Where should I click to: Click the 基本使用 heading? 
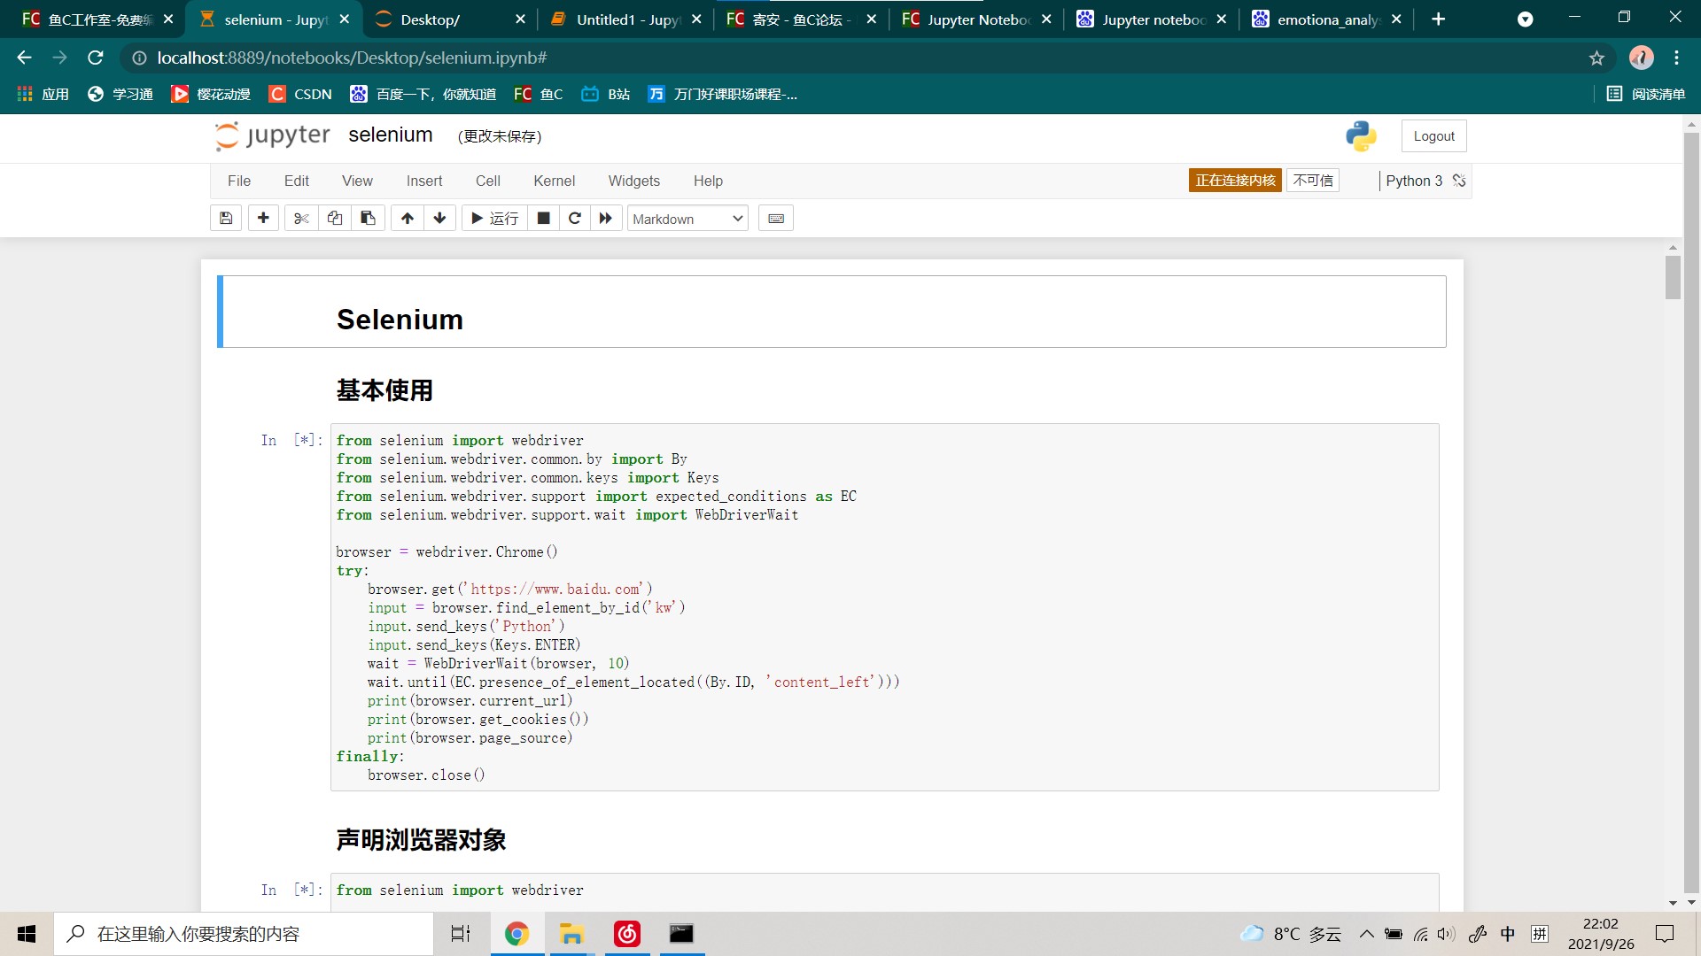click(x=384, y=390)
